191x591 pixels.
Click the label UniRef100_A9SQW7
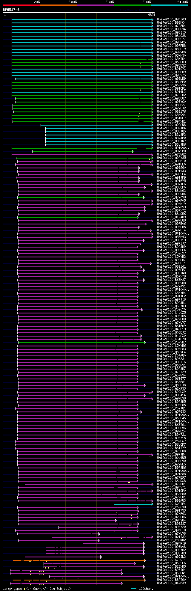click(x=171, y=99)
